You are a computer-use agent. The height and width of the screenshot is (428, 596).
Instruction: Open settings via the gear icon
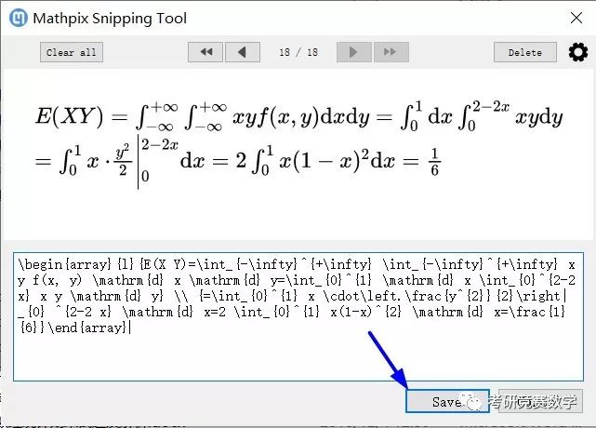[577, 52]
